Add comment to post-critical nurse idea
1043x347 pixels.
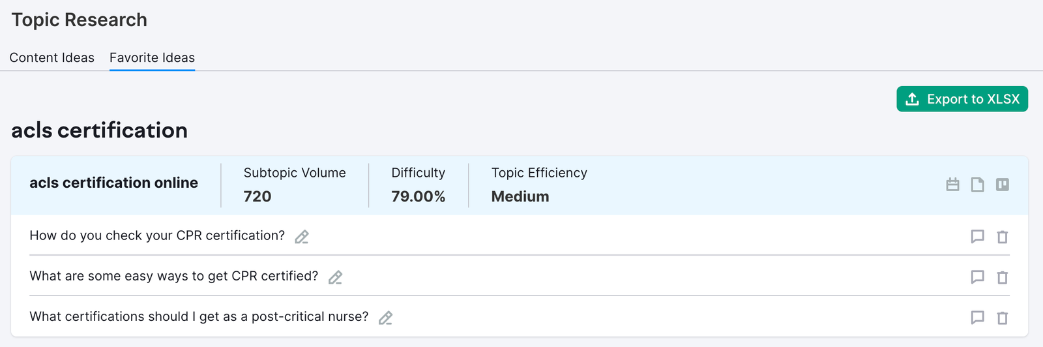pos(977,318)
